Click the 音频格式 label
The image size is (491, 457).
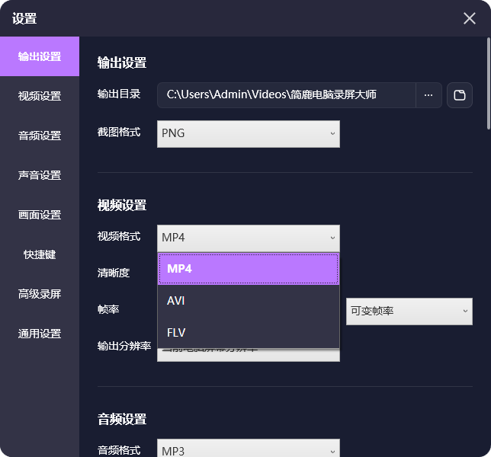tap(119, 450)
